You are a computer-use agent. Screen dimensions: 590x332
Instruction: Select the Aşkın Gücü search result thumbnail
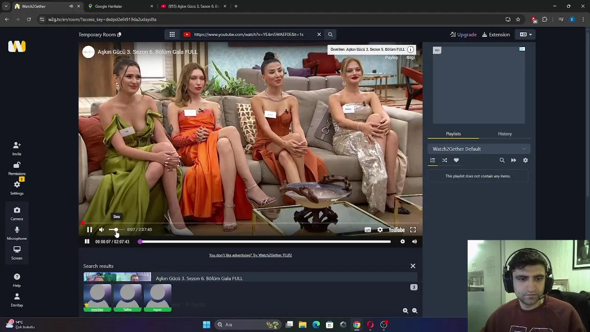[117, 277]
